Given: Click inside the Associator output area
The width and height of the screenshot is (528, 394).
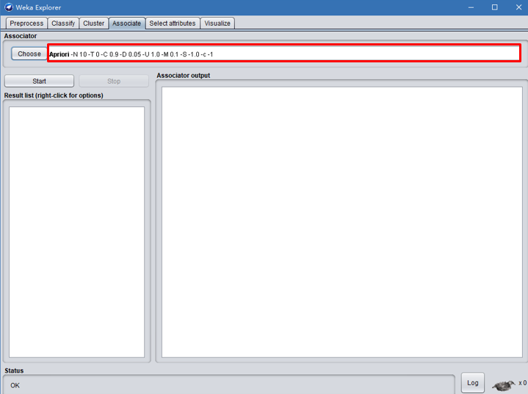Looking at the screenshot, I should (x=341, y=222).
